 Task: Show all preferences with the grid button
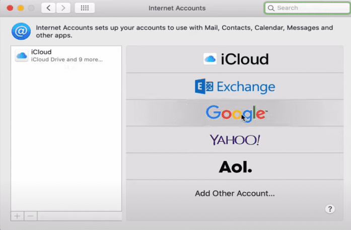point(85,8)
